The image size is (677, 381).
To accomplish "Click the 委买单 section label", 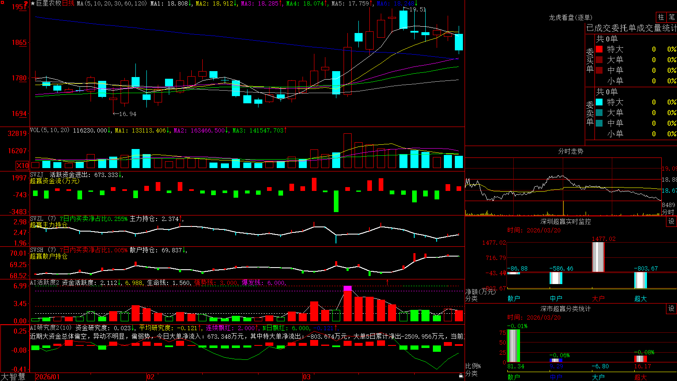I will 590,61.
